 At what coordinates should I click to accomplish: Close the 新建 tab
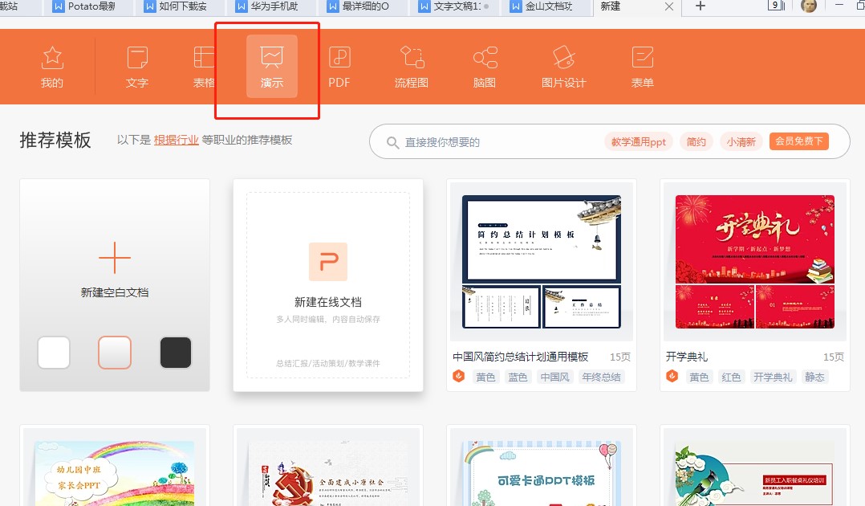pos(669,6)
